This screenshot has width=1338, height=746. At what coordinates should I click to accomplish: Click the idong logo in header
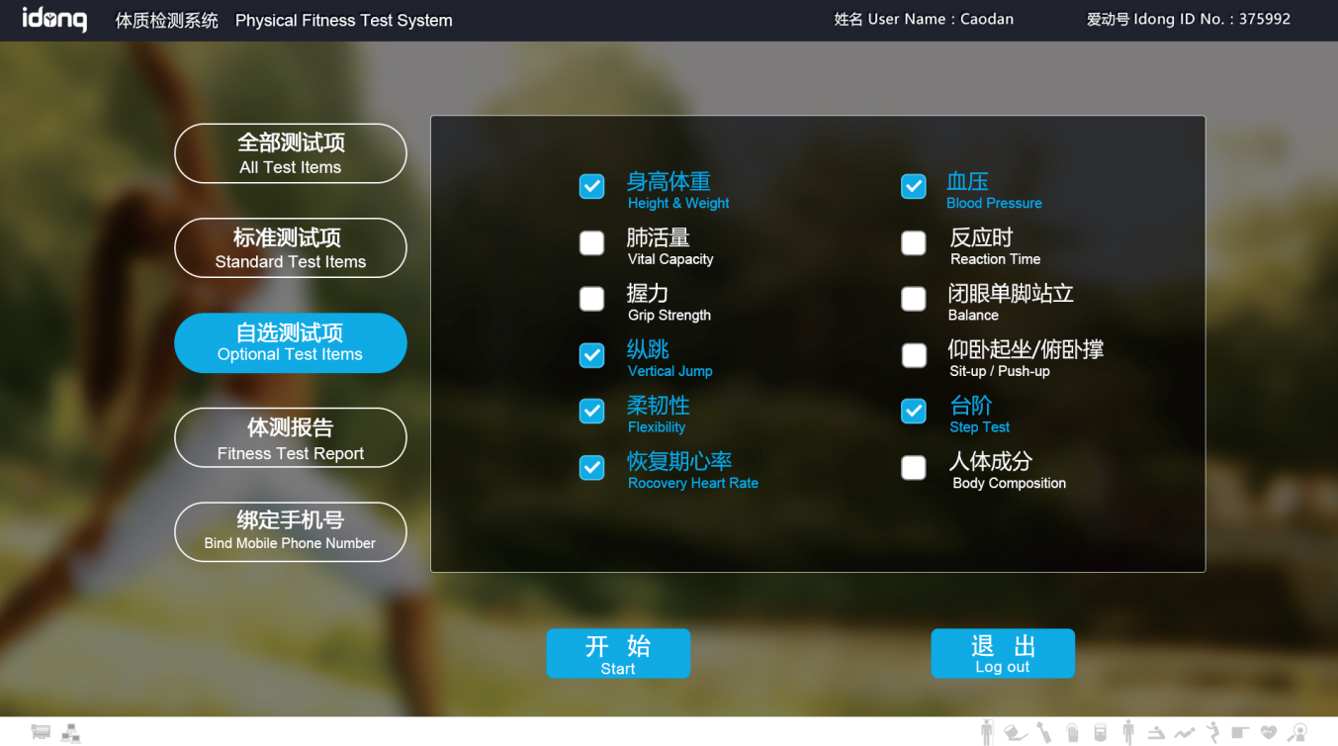[x=54, y=19]
